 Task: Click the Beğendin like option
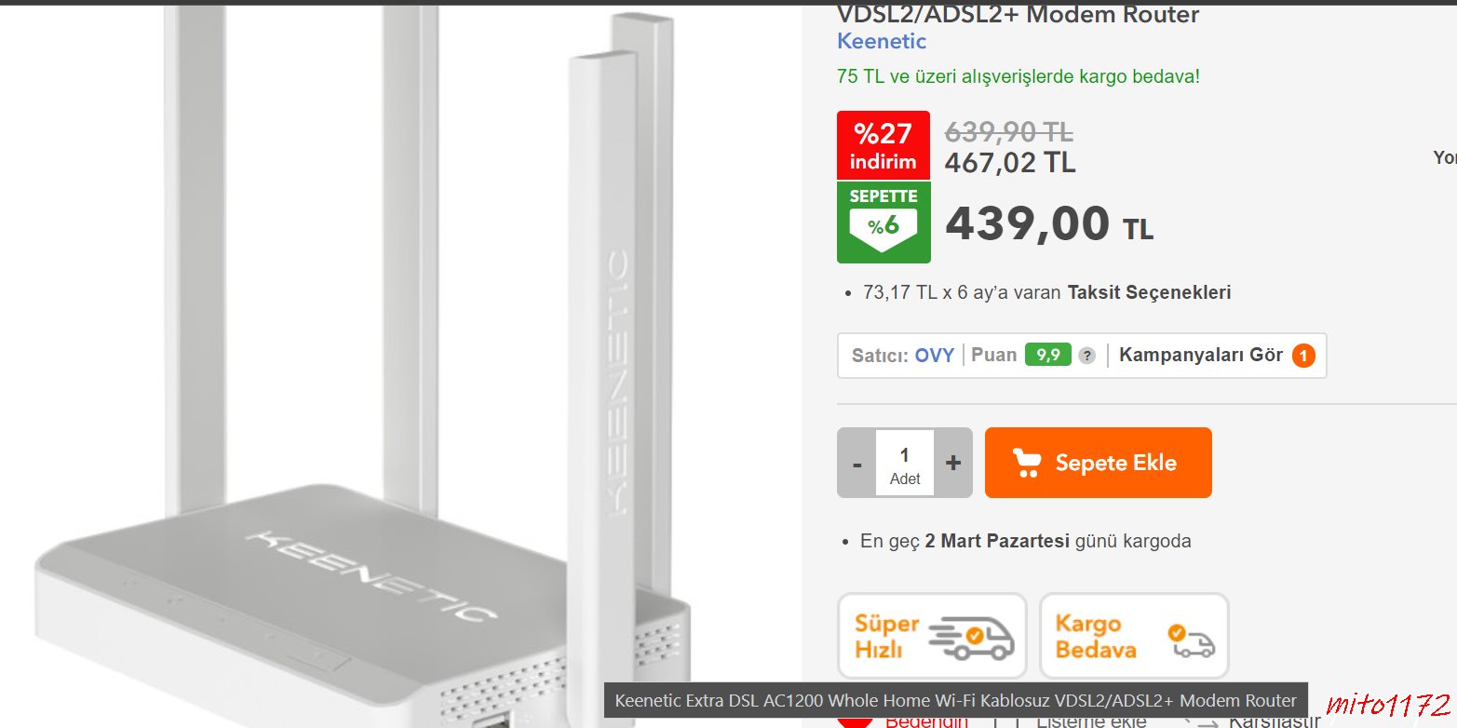(x=926, y=721)
